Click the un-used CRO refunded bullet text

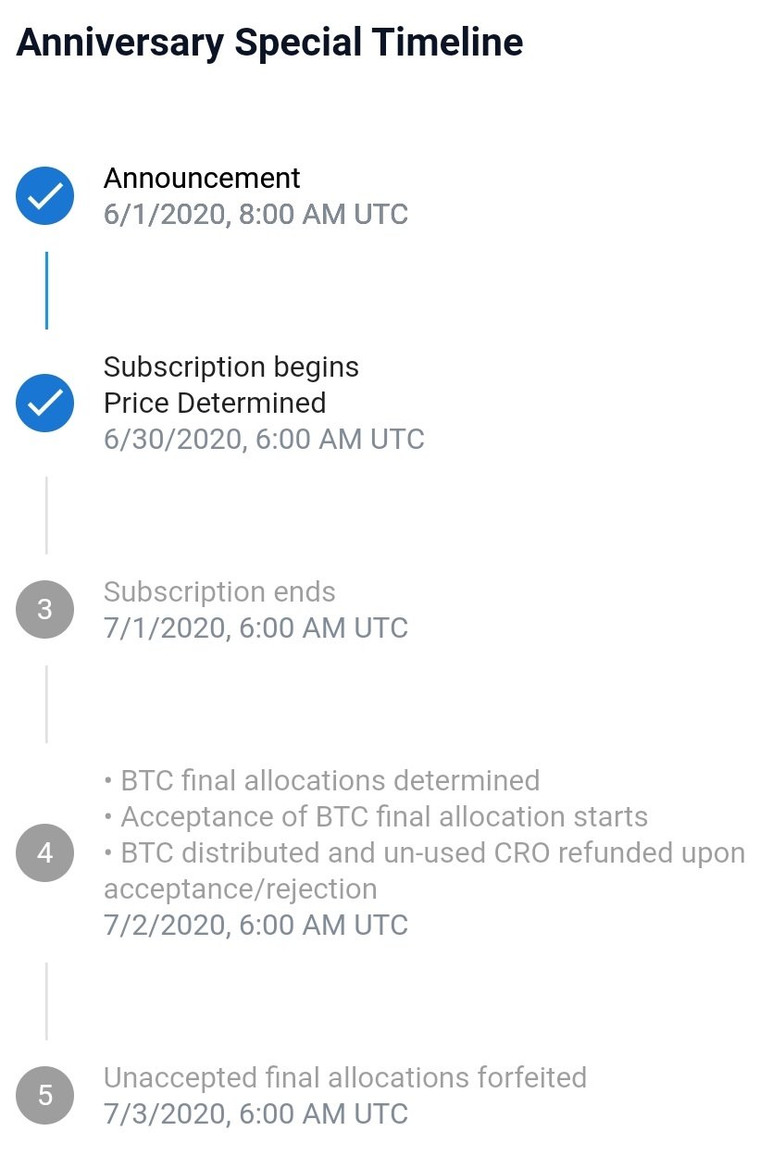pos(425,871)
